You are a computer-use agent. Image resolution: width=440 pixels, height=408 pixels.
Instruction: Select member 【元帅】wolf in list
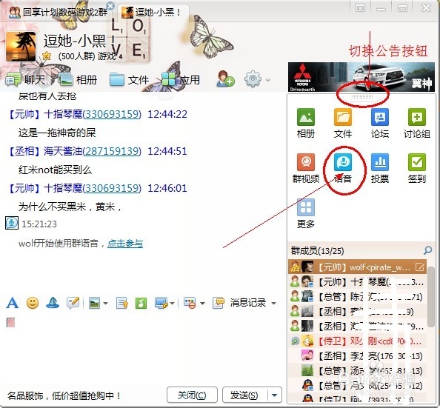(357, 267)
